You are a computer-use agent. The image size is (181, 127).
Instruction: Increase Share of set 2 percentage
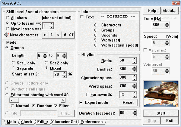[x=65, y=73]
